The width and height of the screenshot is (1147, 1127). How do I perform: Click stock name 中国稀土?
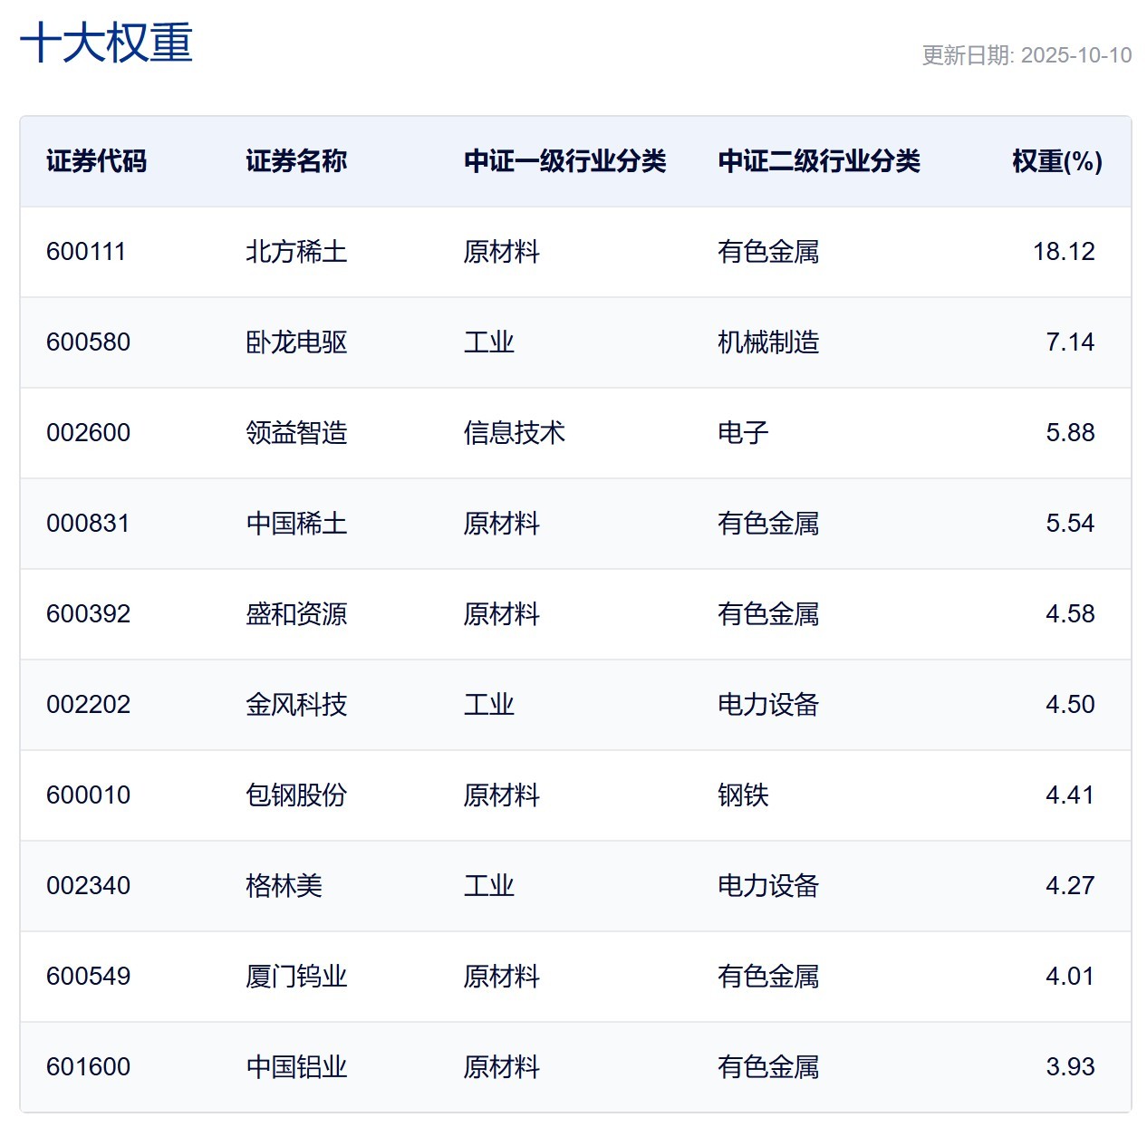pos(296,524)
